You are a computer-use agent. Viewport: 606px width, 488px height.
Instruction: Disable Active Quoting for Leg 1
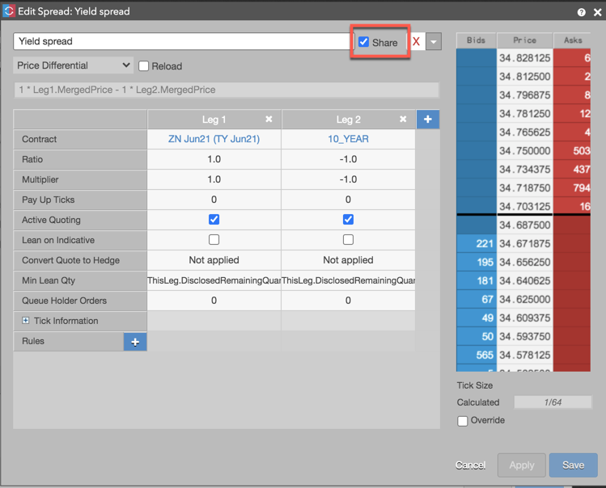[214, 220]
